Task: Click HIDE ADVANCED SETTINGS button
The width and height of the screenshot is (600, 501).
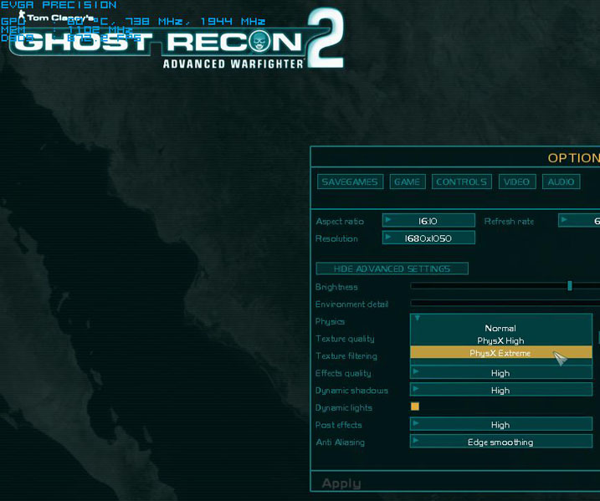Action: [392, 268]
